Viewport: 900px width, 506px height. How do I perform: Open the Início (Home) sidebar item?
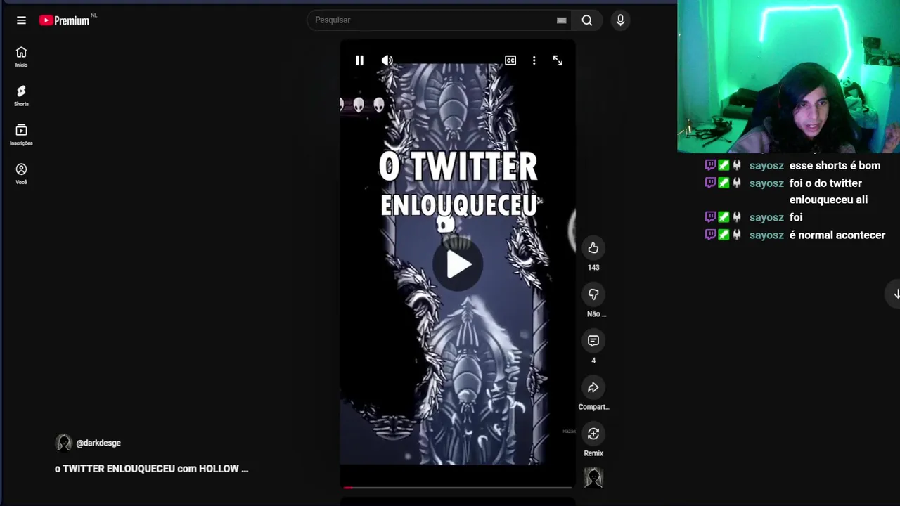[x=21, y=57]
